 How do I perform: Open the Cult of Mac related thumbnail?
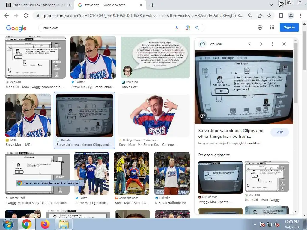coord(220,177)
